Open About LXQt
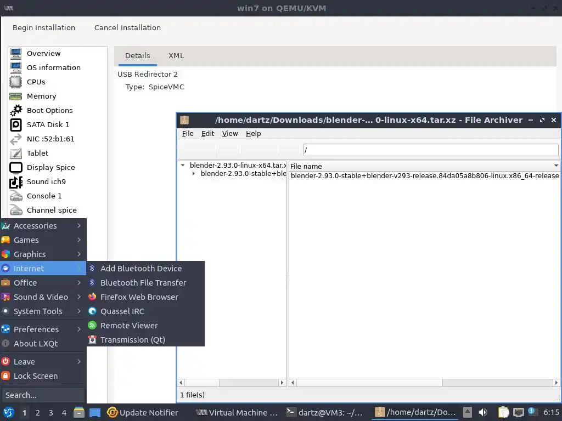 coord(43,343)
